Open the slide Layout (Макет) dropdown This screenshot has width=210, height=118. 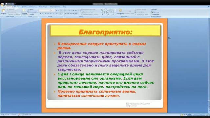[31, 10]
